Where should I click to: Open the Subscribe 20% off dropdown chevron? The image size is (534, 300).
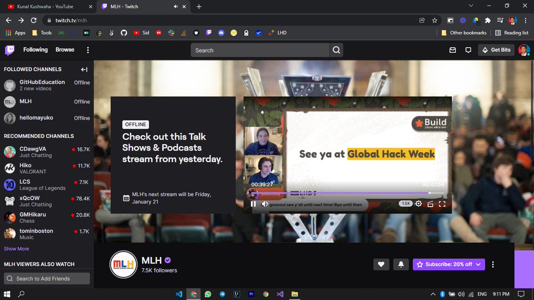(478, 264)
